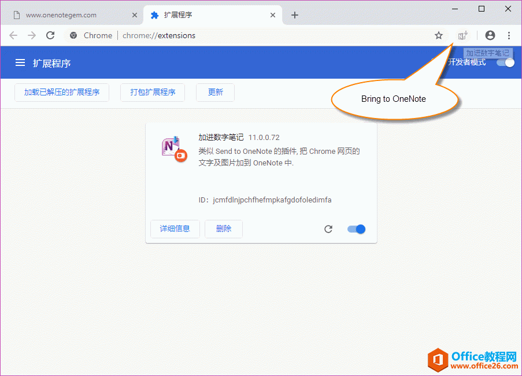Click the 详细信息 button

175,228
